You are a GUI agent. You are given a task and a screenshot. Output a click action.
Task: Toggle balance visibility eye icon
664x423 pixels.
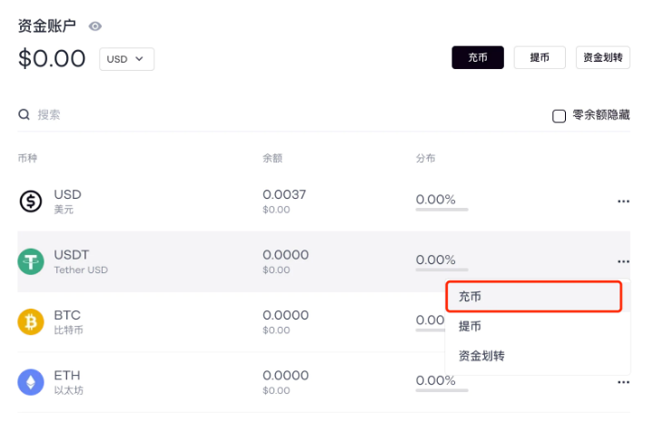point(95,26)
